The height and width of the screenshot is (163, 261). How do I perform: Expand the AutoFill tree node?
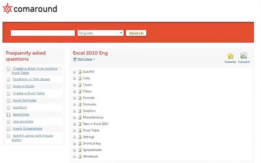pyautogui.click(x=74, y=72)
